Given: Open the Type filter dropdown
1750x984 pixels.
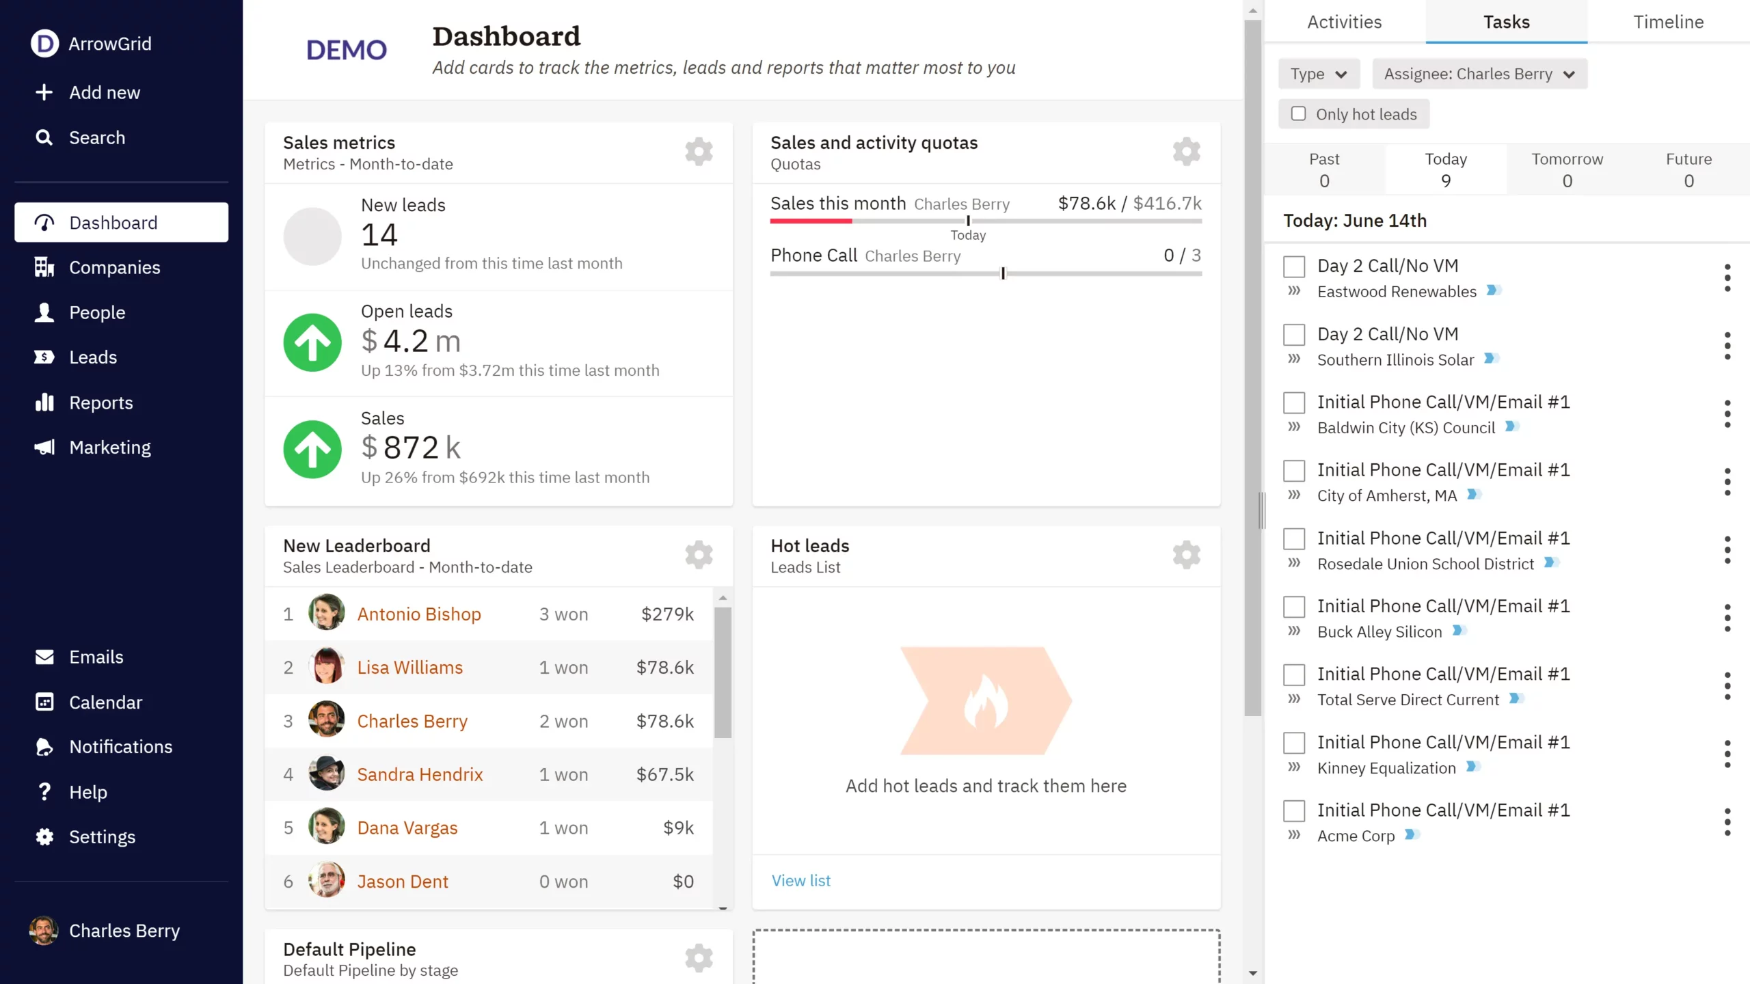Looking at the screenshot, I should pos(1318,74).
